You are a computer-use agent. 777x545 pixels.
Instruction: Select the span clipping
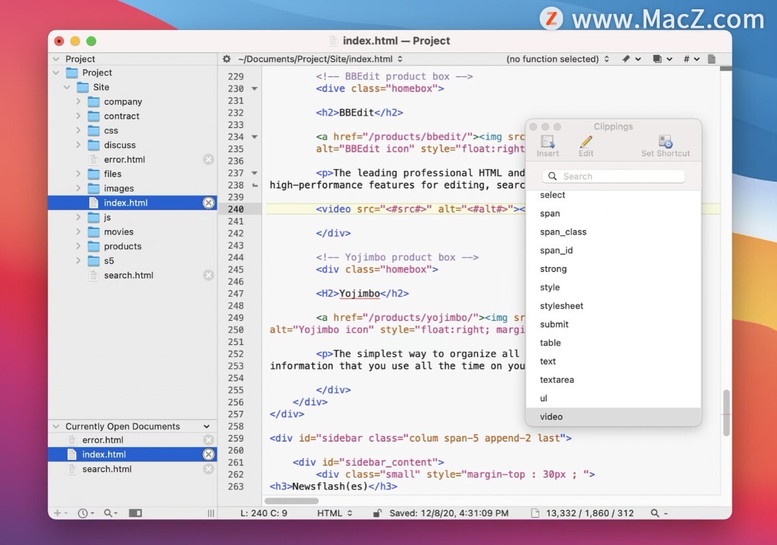[613, 213]
